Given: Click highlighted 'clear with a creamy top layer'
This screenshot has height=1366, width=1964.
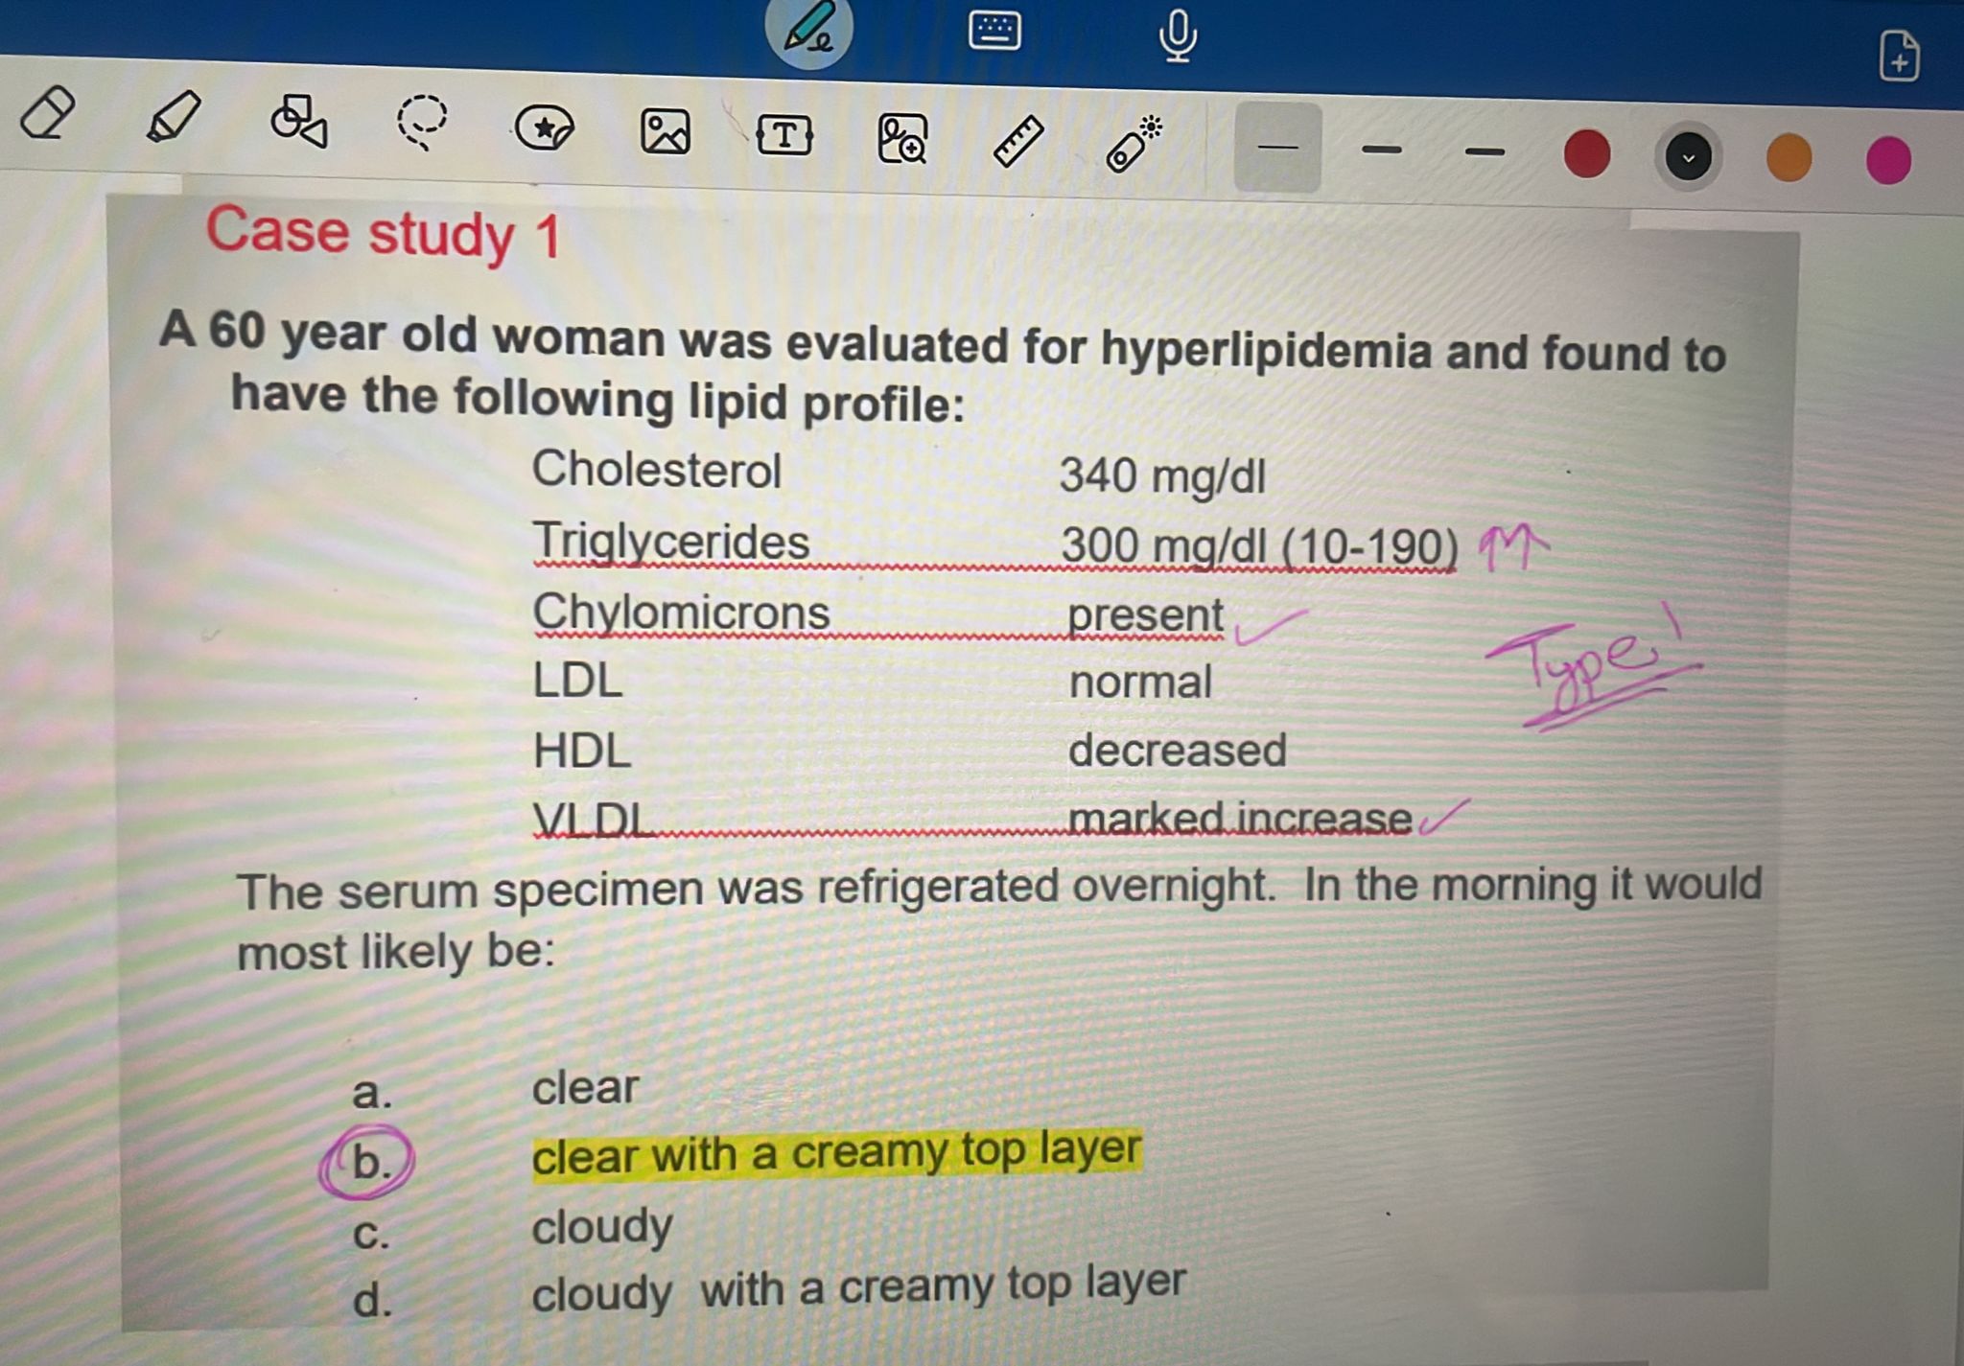Looking at the screenshot, I should point(837,1154).
